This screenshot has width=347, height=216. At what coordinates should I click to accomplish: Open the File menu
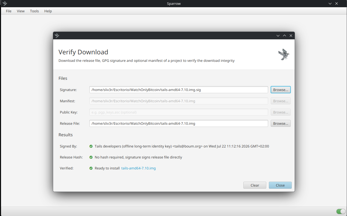tap(9, 11)
